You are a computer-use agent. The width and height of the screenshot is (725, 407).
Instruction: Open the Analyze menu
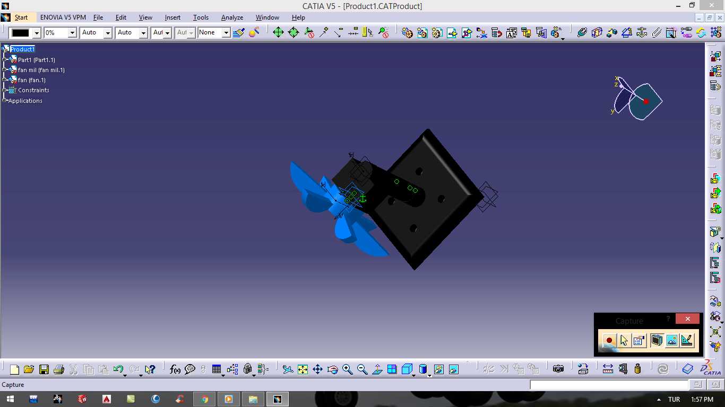pos(232,17)
